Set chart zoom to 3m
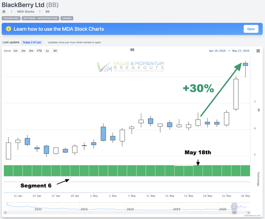Image resolution: width=265 pixels, height=219 pixels. coord(23,51)
